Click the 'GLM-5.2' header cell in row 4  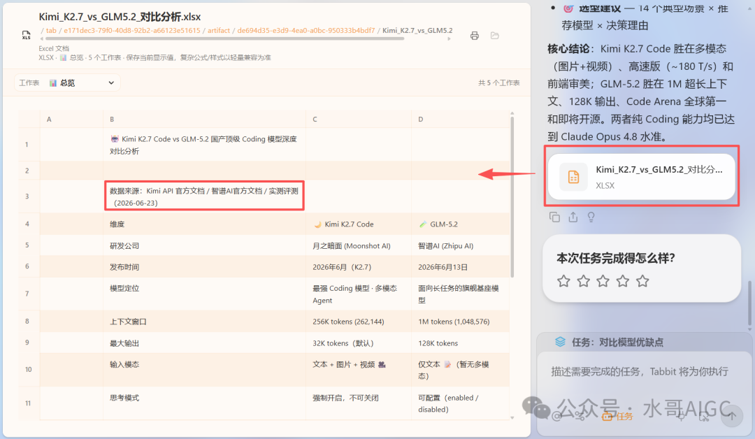[460, 224]
